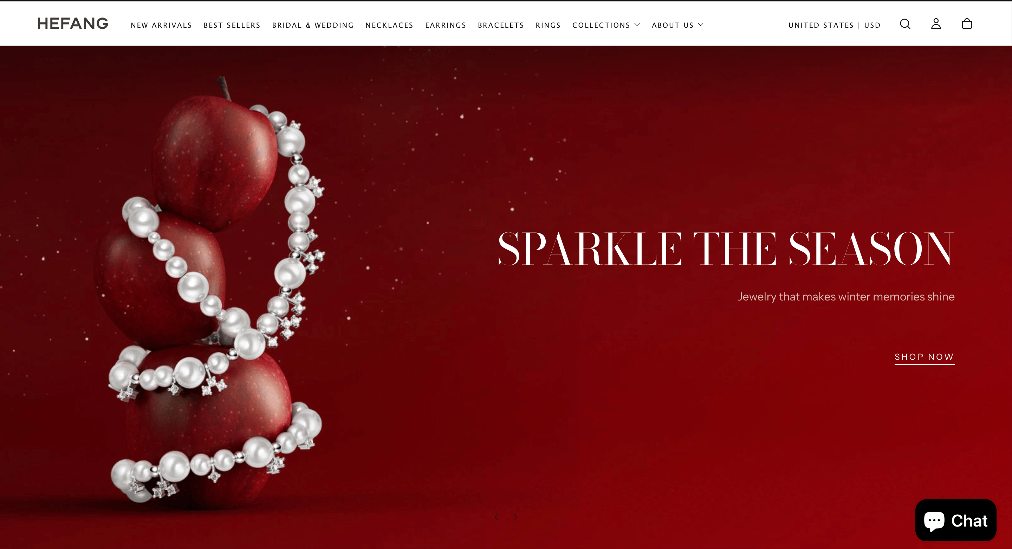Advance to next slide arrow

[x=515, y=517]
